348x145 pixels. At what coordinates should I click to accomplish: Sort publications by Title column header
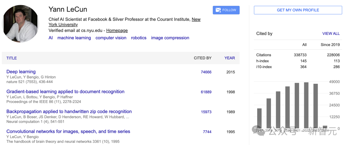tap(12, 58)
